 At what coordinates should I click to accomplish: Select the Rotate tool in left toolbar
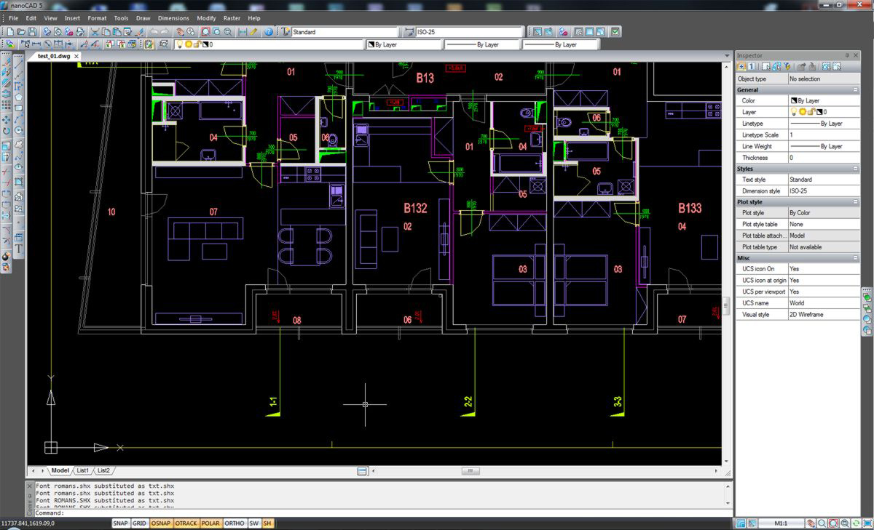pos(7,131)
